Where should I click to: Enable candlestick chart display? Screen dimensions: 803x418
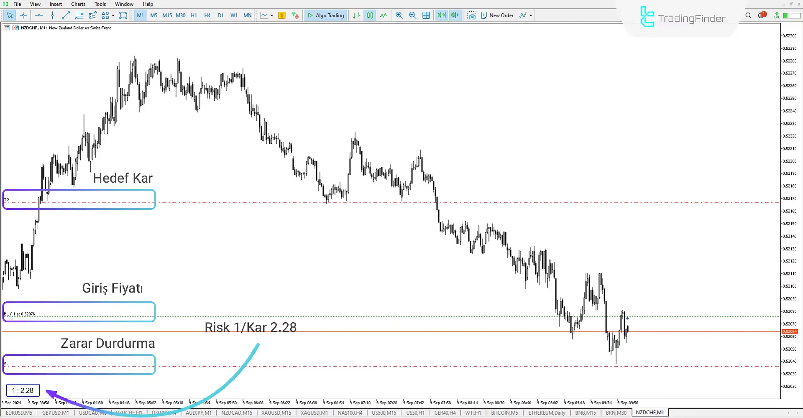click(370, 15)
